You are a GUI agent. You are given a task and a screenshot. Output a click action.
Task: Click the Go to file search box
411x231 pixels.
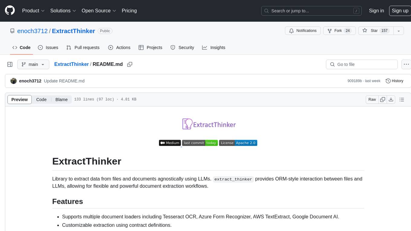tap(362, 64)
